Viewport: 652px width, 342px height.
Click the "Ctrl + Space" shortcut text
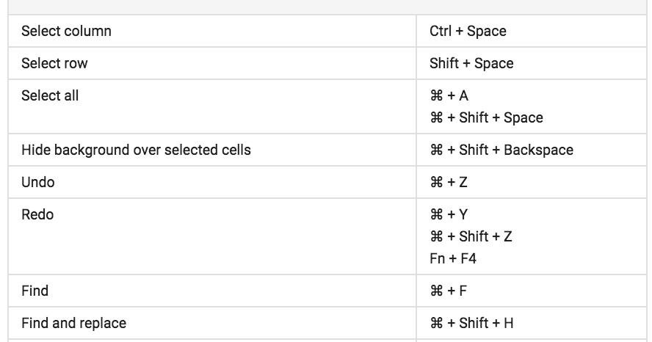tap(468, 32)
